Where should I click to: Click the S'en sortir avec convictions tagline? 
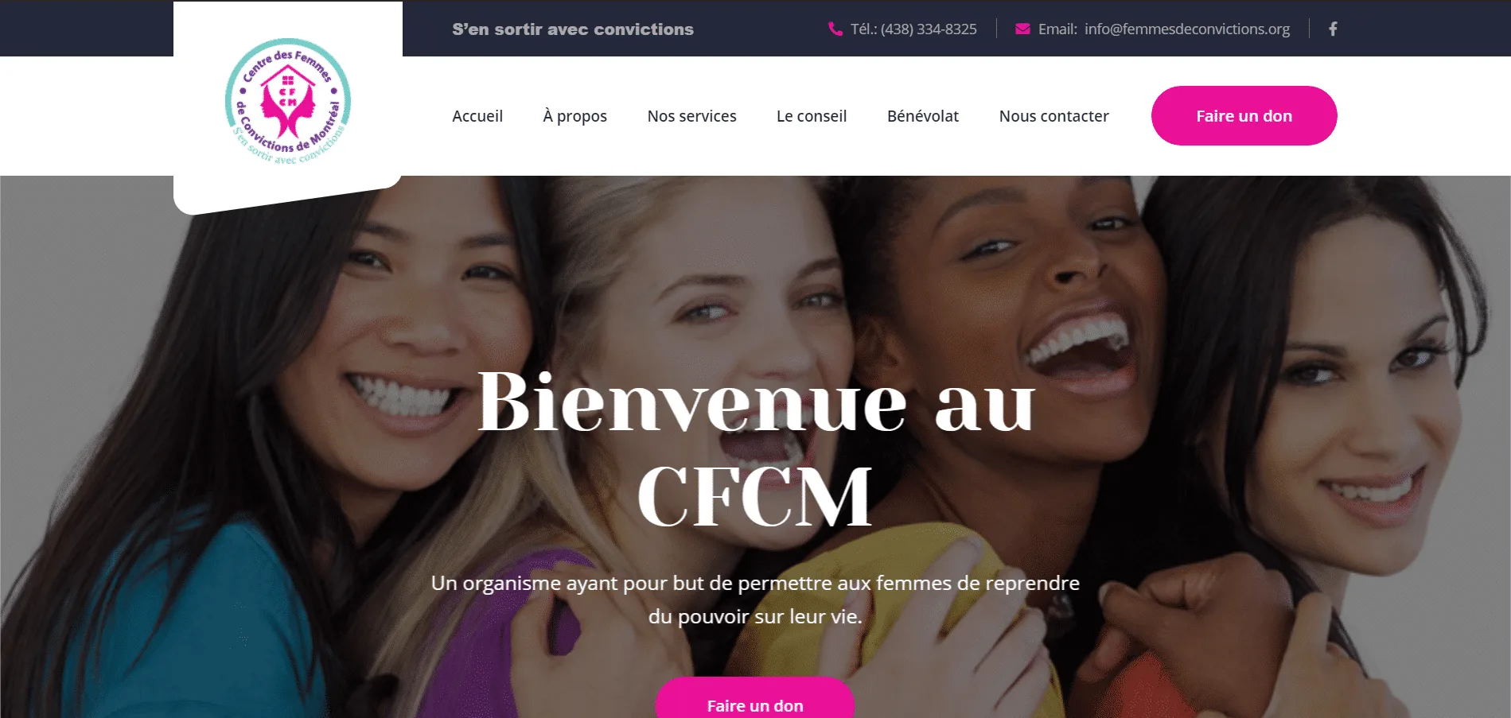click(x=573, y=29)
